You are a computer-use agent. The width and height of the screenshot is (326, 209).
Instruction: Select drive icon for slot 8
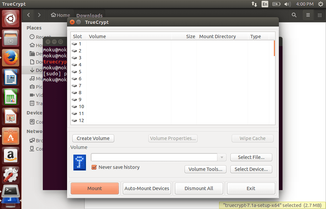[74, 93]
